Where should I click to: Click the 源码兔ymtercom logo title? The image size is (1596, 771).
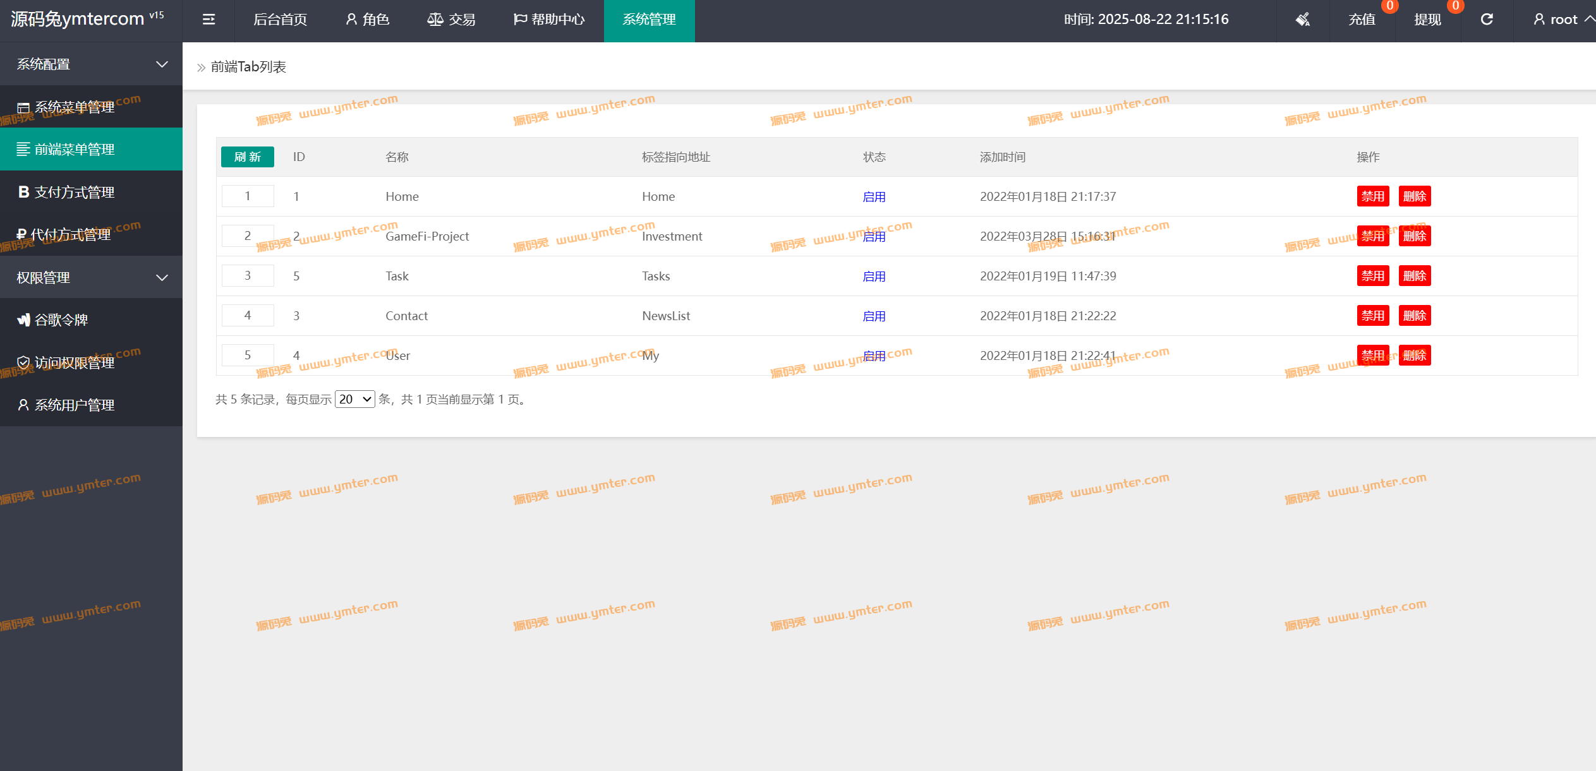tap(87, 19)
